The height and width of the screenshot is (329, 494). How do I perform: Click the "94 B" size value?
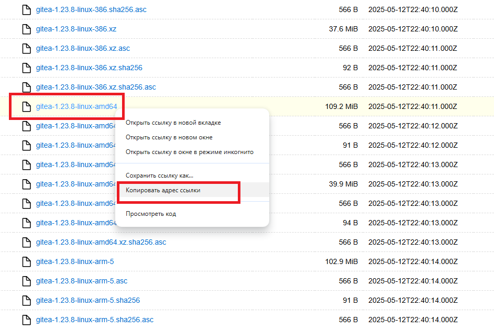pyautogui.click(x=350, y=223)
